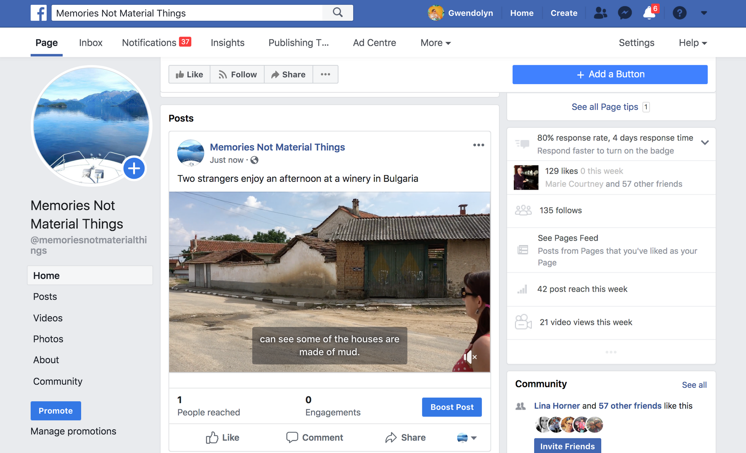Viewport: 746px width, 453px height.
Task: Switch to the Insights tab
Action: 228,43
